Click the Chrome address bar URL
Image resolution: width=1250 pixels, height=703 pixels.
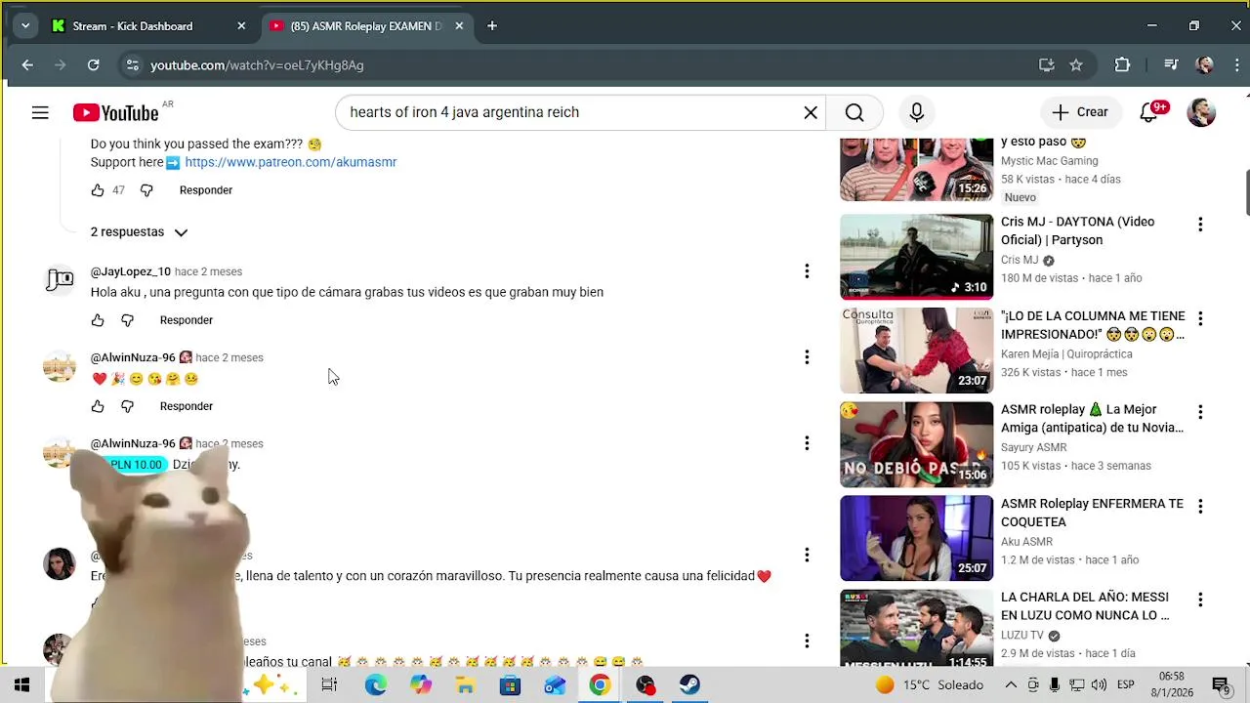(x=257, y=65)
